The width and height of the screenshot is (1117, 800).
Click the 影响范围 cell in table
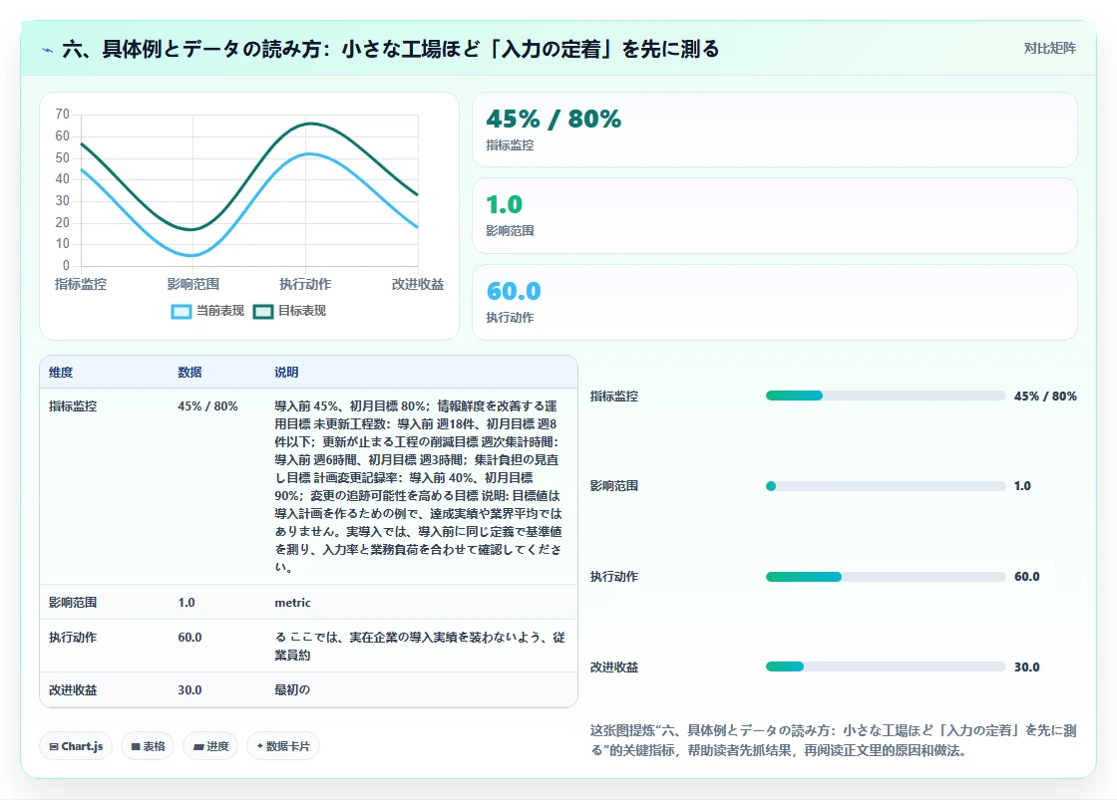(73, 603)
